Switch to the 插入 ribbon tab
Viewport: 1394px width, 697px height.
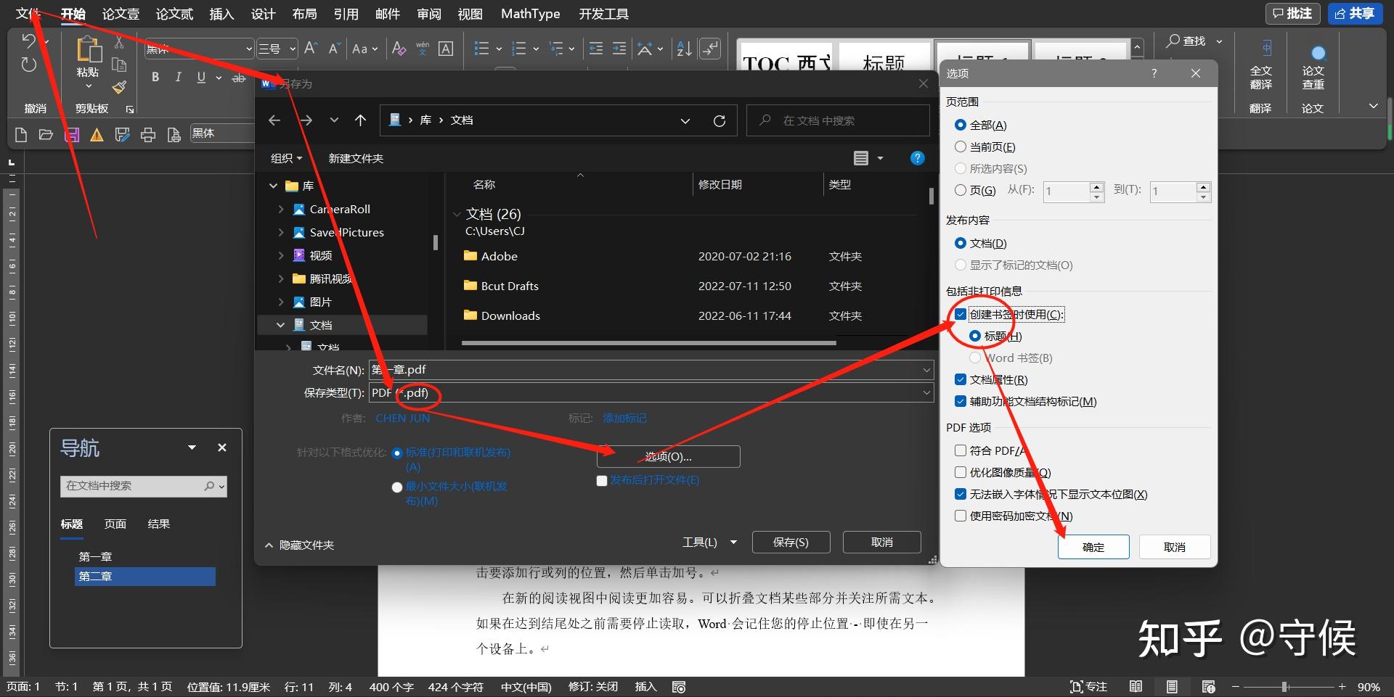[221, 14]
